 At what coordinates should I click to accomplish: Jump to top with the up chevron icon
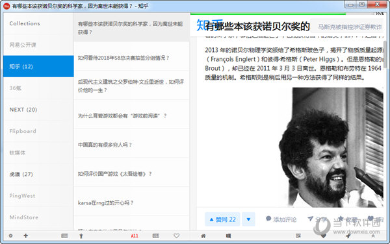click(x=373, y=236)
